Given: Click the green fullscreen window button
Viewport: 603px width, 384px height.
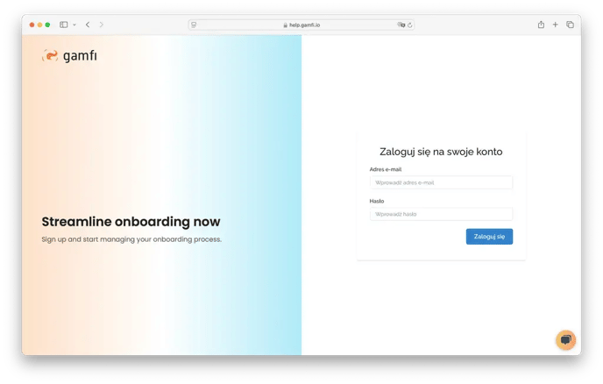Looking at the screenshot, I should pos(47,25).
